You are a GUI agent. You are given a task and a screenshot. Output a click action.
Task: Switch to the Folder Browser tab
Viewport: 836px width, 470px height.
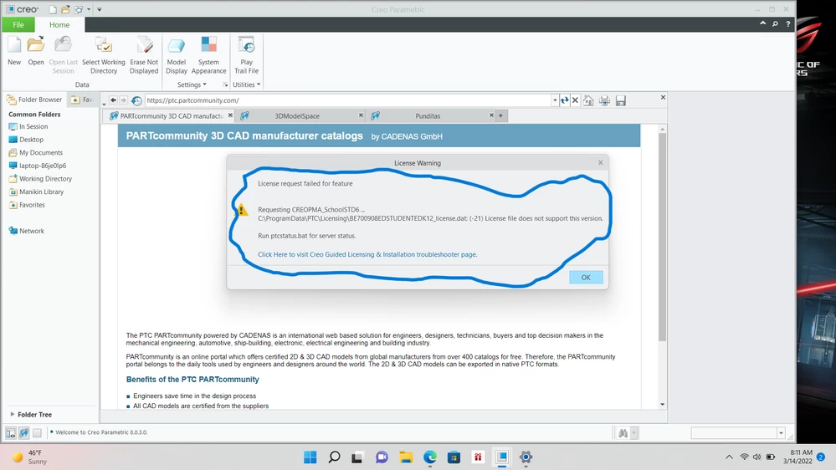(34, 100)
